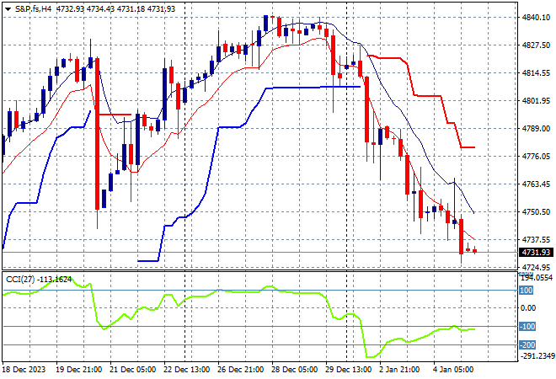Select the CCI 100 level label
556x379 pixels.
526,291
